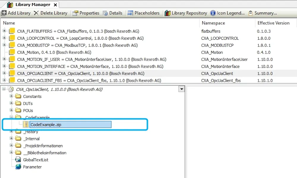Viewport: 297px width, 178px height.
Task: Click the yellow icon of CXA_FLATBUFFERS library
Action: click(12, 31)
